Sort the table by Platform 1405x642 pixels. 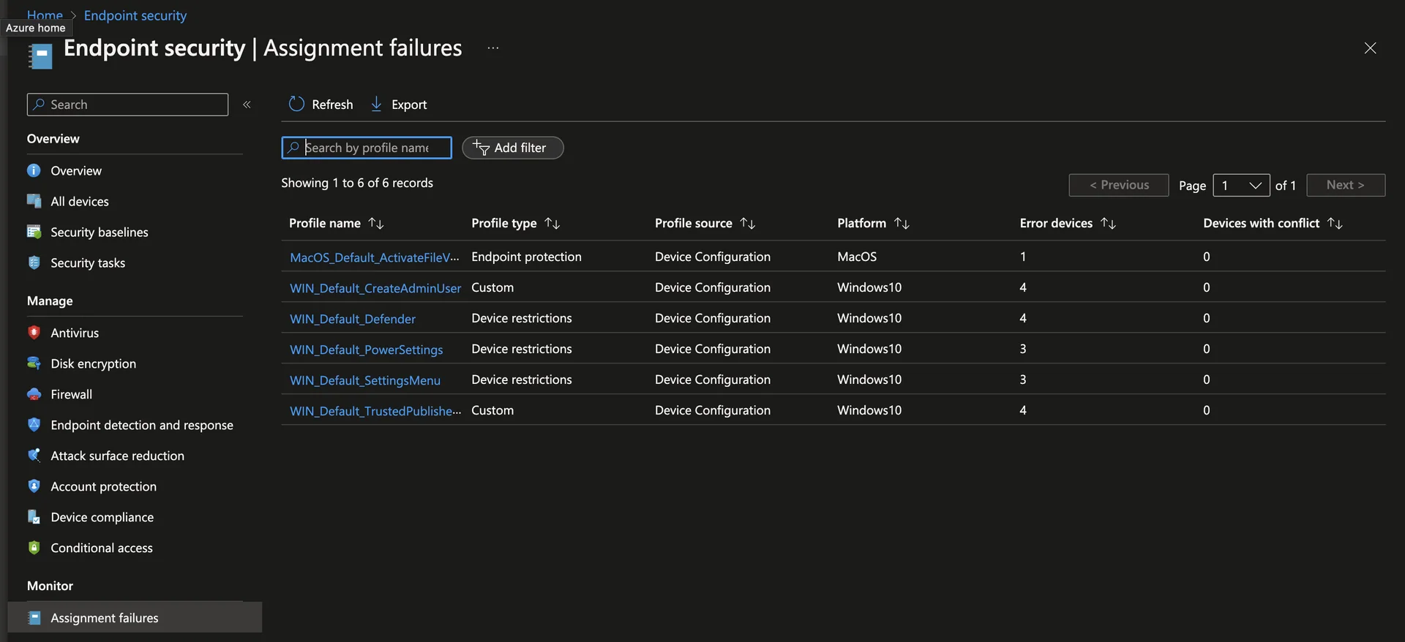coord(902,223)
